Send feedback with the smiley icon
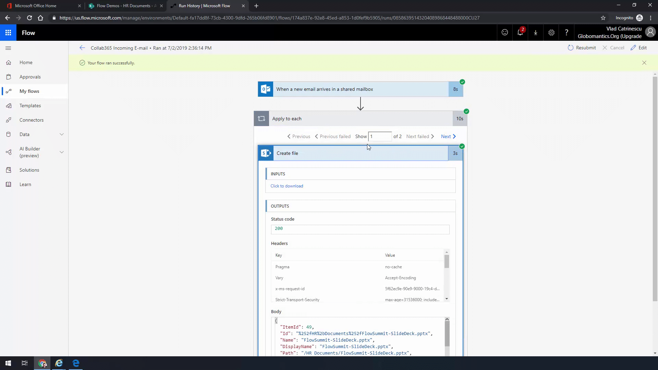Viewport: 658px width, 370px height. tap(505, 33)
